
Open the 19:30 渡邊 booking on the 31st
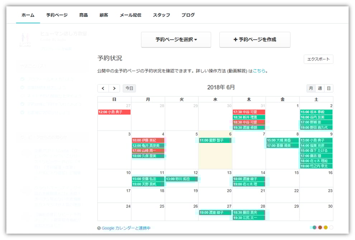(x=249, y=127)
